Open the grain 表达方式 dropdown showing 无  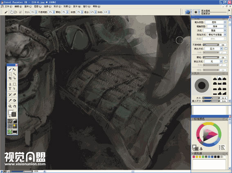coord(213,61)
